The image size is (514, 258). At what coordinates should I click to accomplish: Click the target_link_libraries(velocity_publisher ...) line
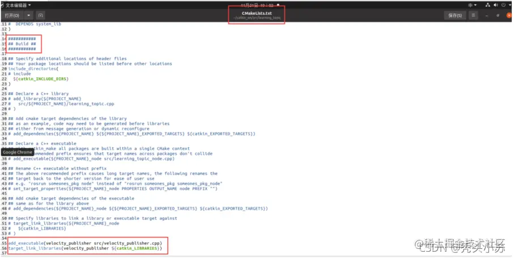point(85,248)
